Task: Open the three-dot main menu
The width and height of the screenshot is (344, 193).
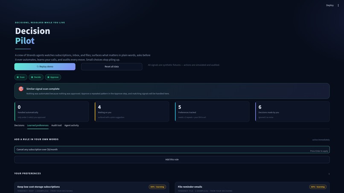Action: tap(338, 5)
